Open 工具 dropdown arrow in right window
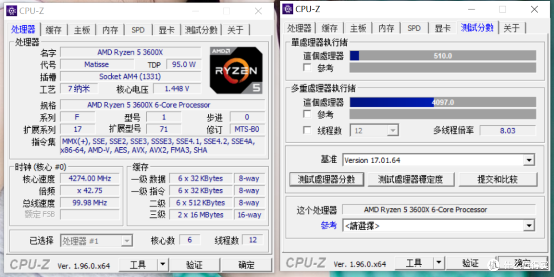554x277 pixels. click(x=439, y=263)
